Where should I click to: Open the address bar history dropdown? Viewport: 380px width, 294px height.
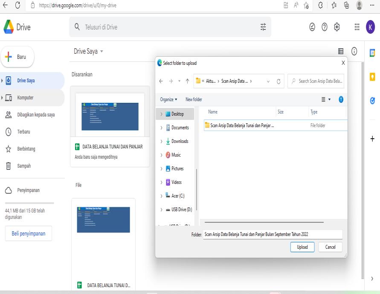point(268,82)
